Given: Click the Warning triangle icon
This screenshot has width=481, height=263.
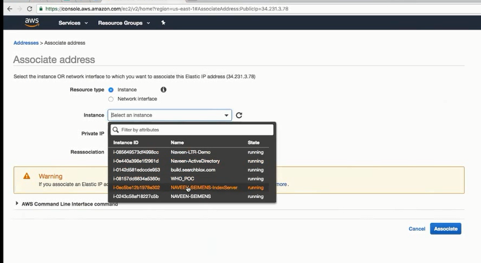Looking at the screenshot, I should point(27,176).
